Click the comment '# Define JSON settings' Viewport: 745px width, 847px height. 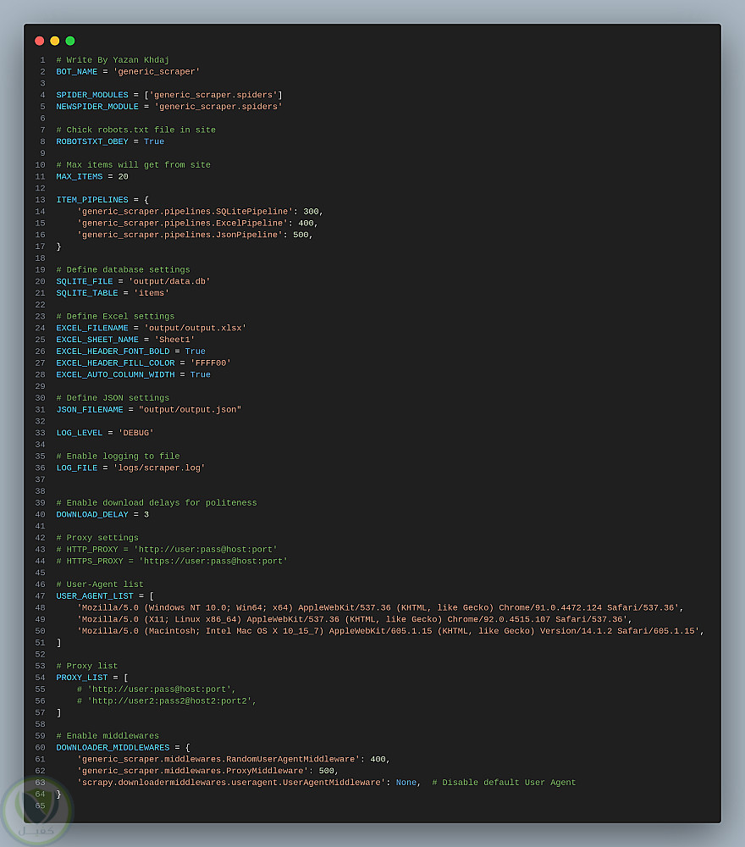coord(113,398)
